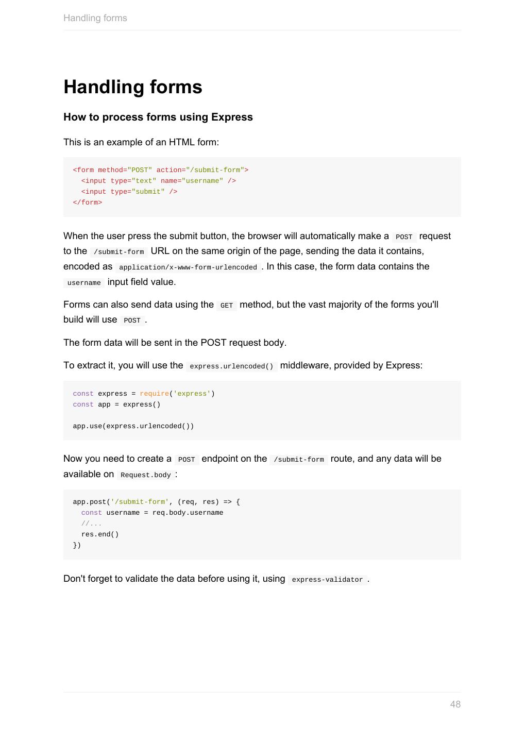Click the input type="text" username code line
Image resolution: width=525 pixels, height=742 pixels.
[158, 181]
